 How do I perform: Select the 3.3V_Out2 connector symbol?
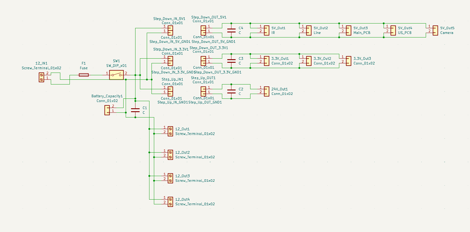pos(309,61)
